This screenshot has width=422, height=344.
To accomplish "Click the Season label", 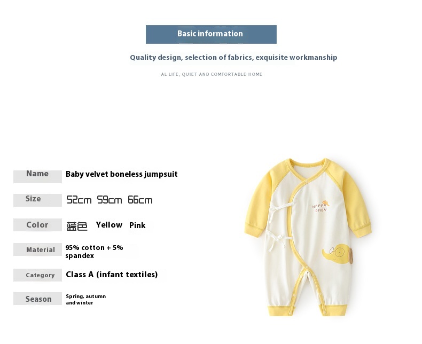I will click(x=39, y=299).
